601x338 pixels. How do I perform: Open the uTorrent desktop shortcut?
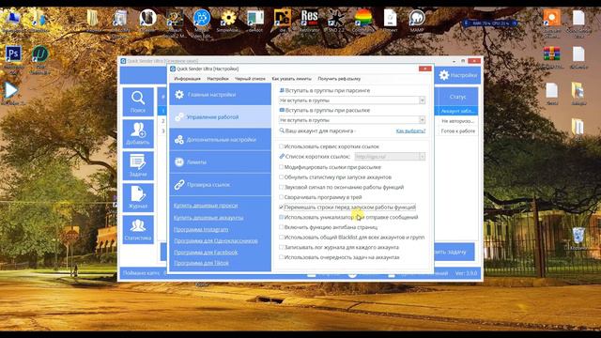(39, 54)
